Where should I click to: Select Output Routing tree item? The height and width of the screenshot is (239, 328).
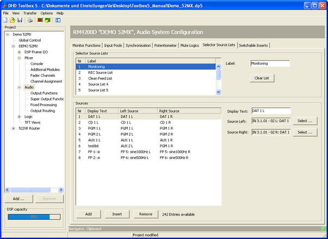(x=42, y=111)
